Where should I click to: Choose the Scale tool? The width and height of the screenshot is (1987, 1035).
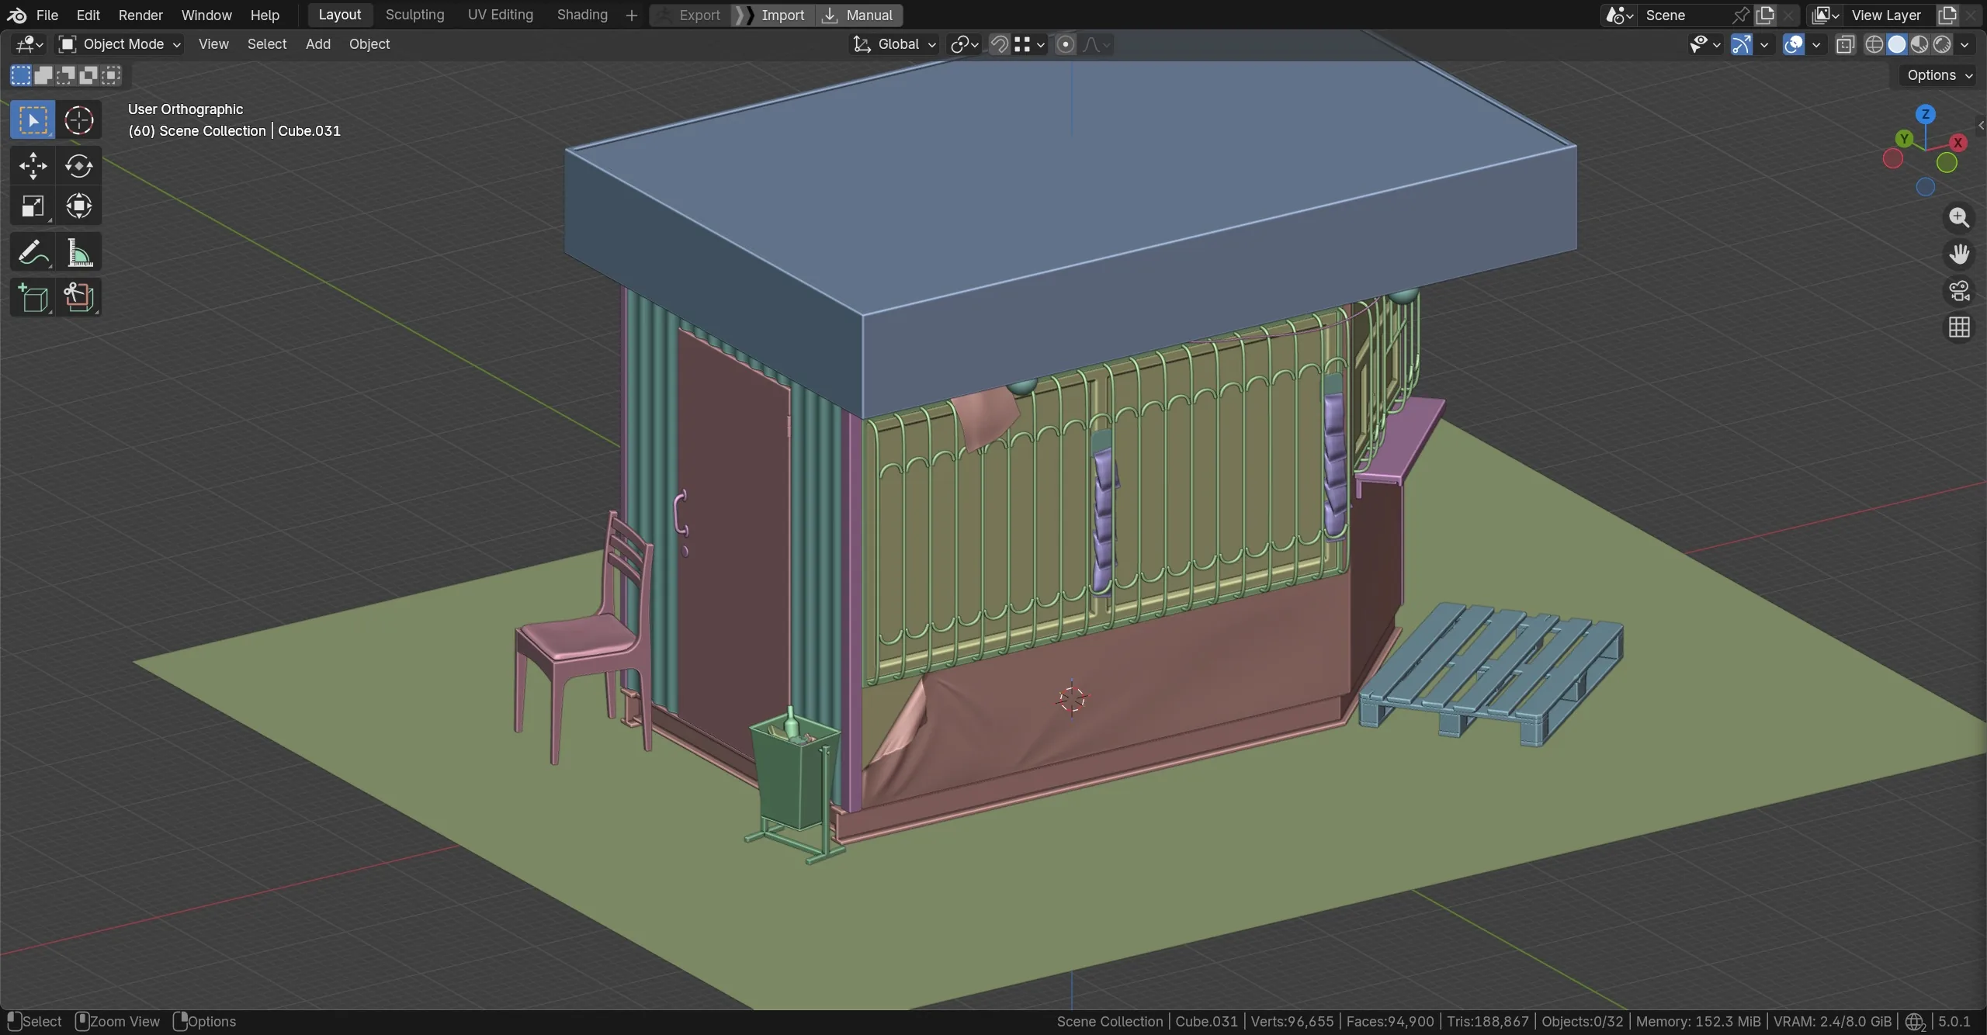pyautogui.click(x=33, y=206)
